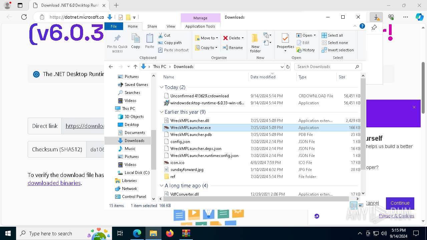Open file History in ribbon
The image size is (427, 240).
tap(305, 50)
